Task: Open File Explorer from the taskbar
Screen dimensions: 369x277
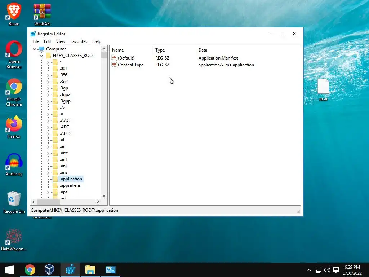Action: 90,270
